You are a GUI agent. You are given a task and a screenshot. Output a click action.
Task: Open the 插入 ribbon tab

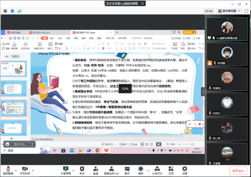(x=52, y=38)
